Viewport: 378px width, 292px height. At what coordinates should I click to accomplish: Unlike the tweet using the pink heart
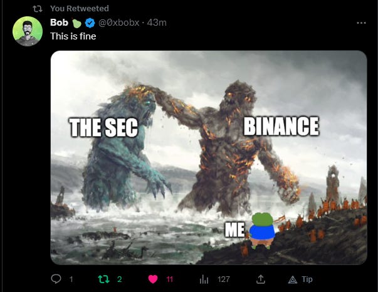(153, 279)
